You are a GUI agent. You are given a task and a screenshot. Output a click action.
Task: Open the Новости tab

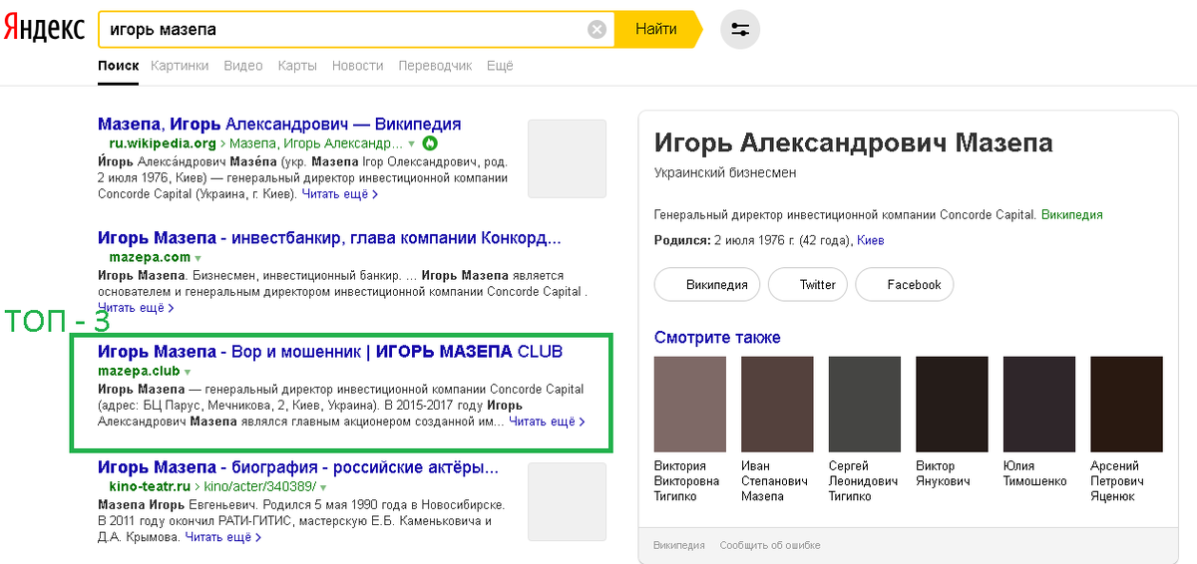(357, 66)
